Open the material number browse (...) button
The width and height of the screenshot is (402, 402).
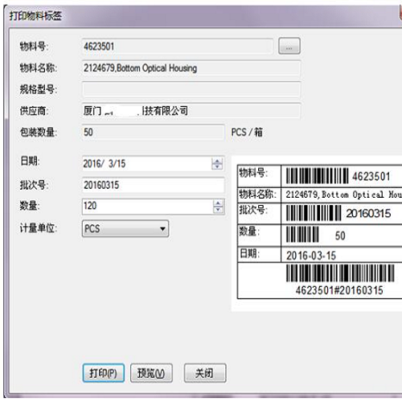(289, 46)
